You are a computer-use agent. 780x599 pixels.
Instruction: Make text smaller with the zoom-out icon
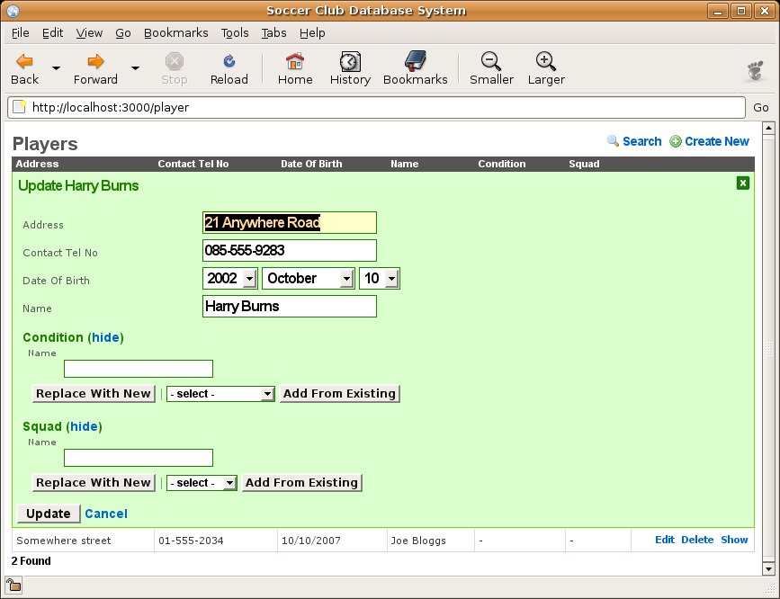tap(491, 62)
